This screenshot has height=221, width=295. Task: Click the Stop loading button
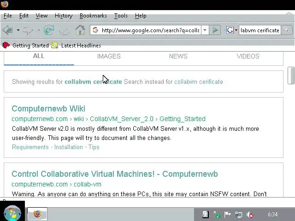[x=65, y=30]
